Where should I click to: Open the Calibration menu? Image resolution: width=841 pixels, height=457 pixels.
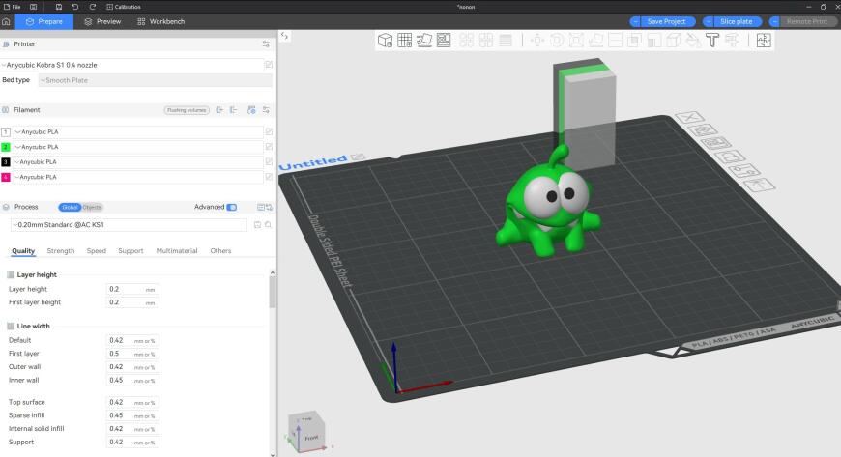point(124,7)
